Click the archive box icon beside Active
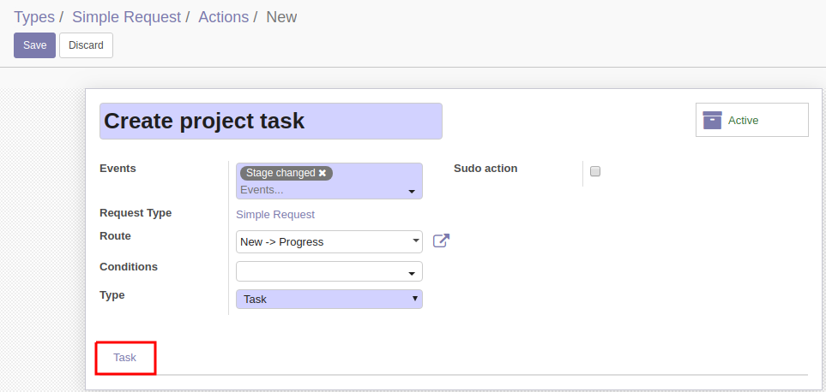The height and width of the screenshot is (392, 826). point(712,121)
